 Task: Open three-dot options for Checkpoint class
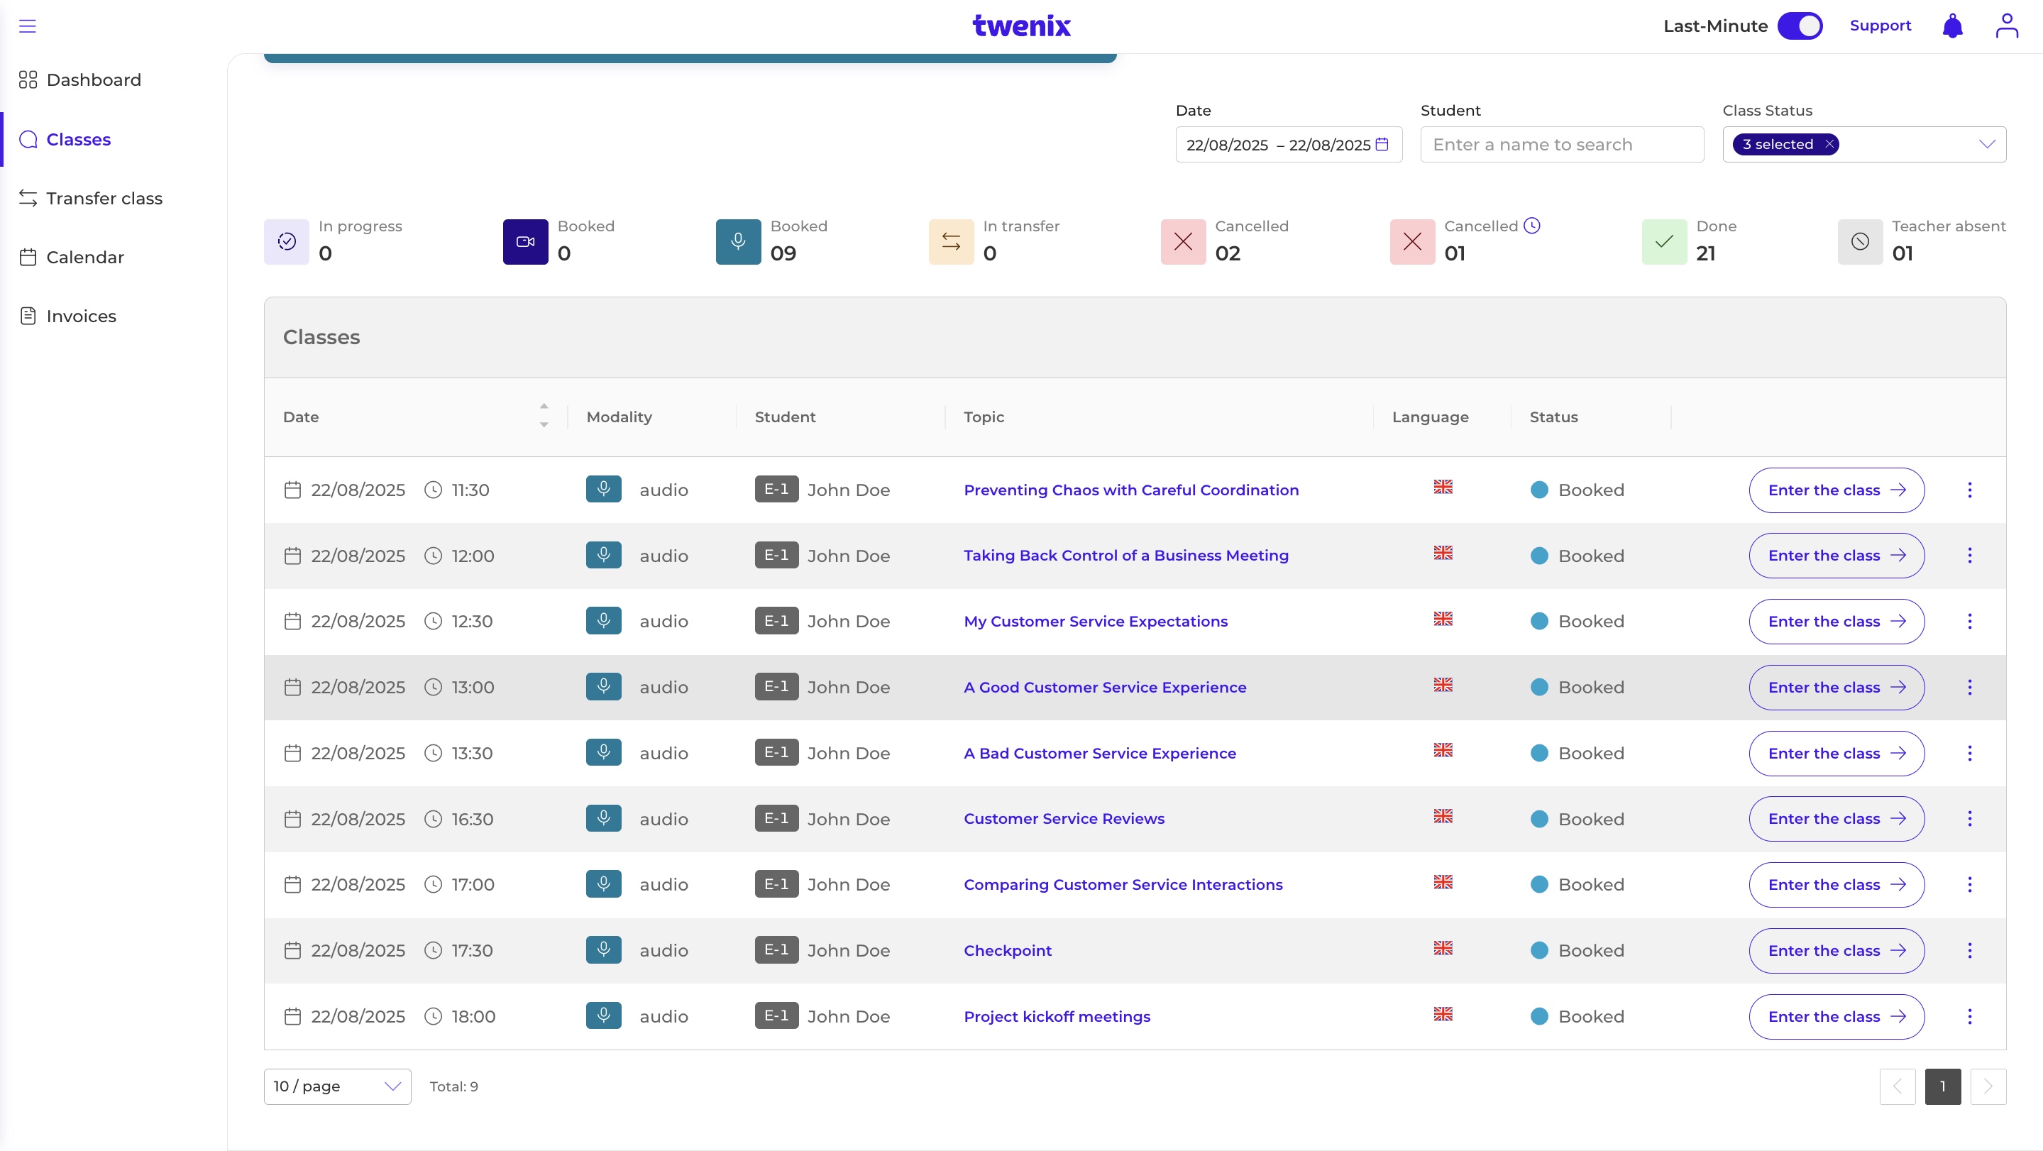(1969, 950)
